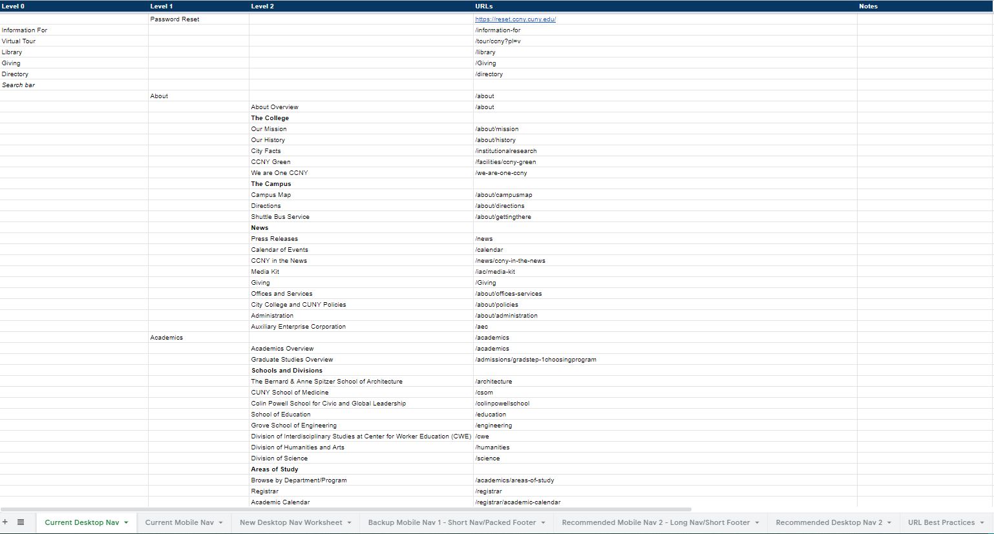Image resolution: width=994 pixels, height=534 pixels.
Task: Switch to Backup Mobile Nav 1 sheet
Action: (x=452, y=523)
